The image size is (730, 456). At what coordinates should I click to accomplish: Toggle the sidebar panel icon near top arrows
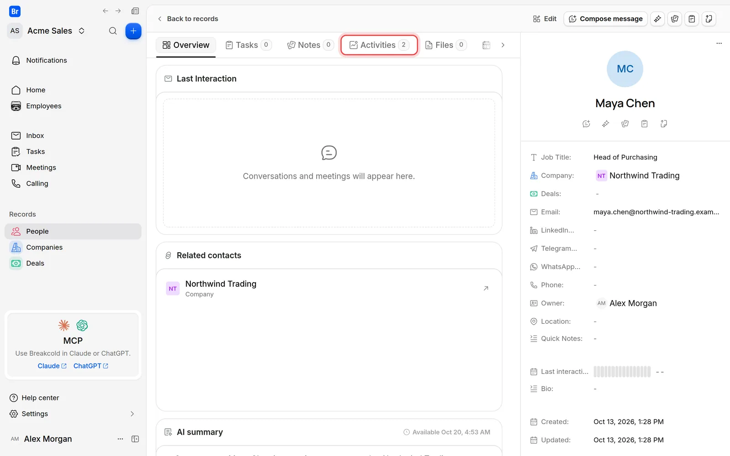[x=135, y=11]
